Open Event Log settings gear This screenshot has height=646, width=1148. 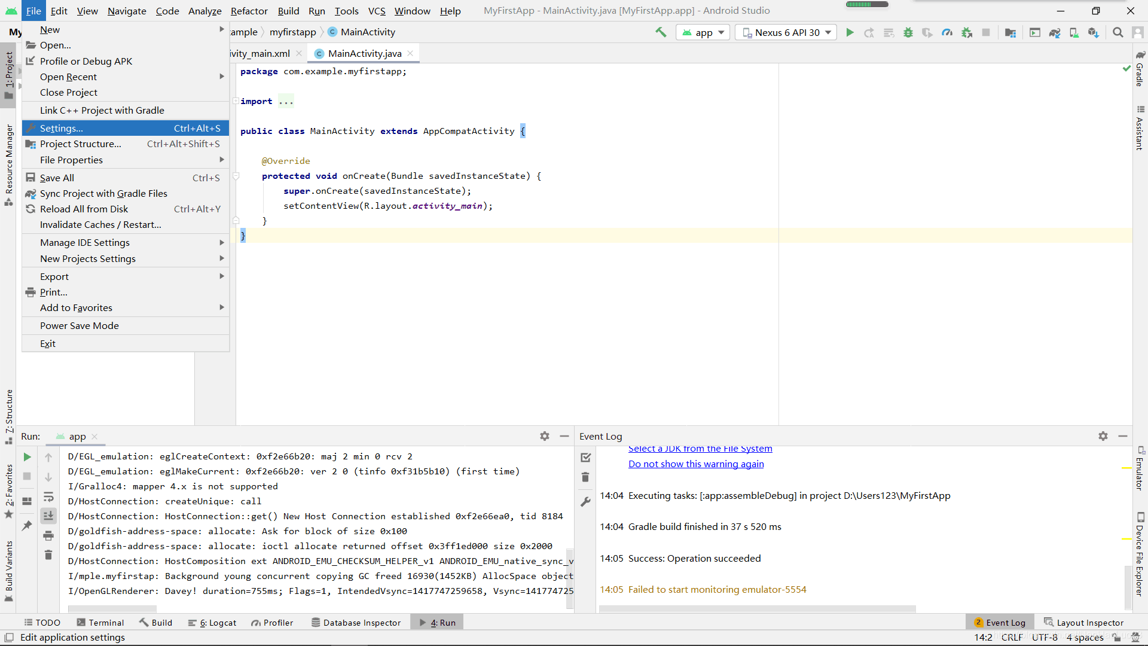1103,436
